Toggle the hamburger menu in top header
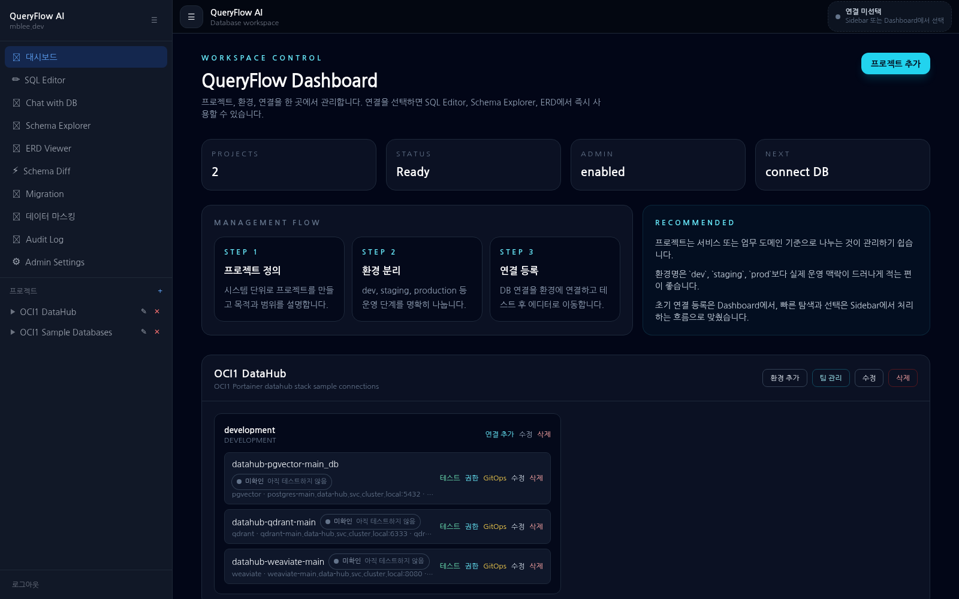This screenshot has height=599, width=959. point(191,17)
